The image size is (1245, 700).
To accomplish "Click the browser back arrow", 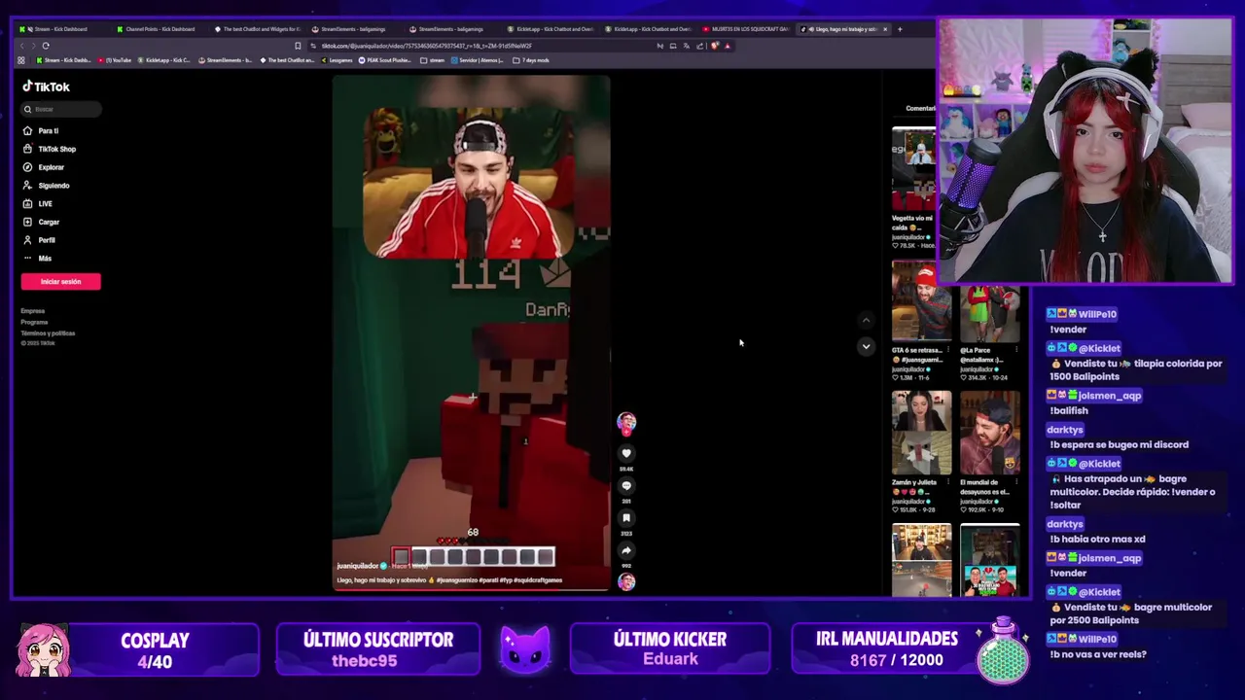I will coord(21,46).
